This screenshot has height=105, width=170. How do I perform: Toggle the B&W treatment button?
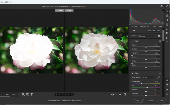click(154, 31)
